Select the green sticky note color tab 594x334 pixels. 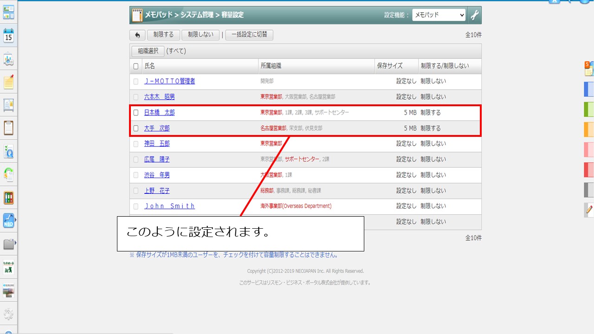coord(588,109)
